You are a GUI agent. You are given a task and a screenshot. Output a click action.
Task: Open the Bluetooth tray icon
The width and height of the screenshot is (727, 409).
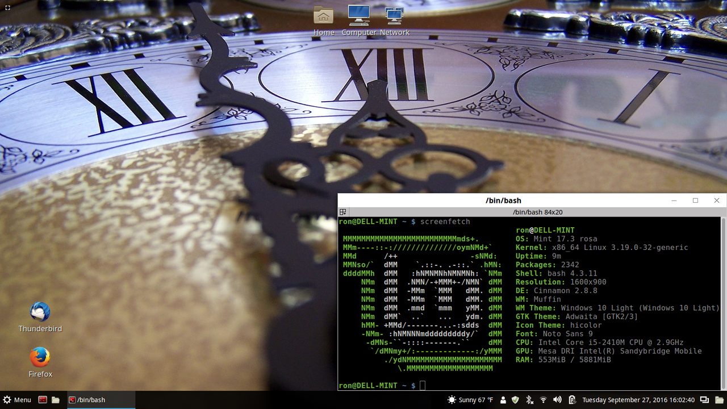coord(529,400)
